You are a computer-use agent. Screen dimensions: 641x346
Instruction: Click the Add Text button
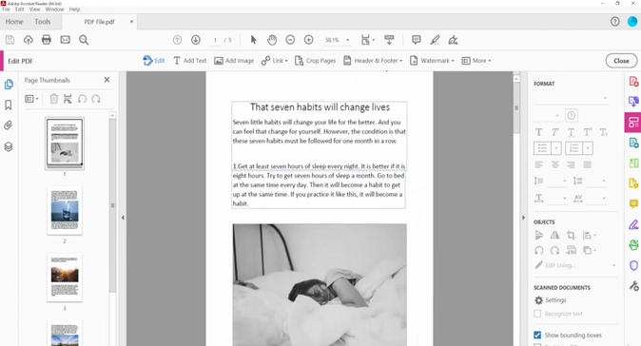190,61
